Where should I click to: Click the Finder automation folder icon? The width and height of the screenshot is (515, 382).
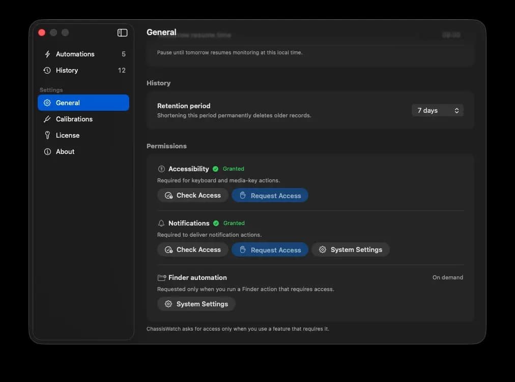tap(162, 278)
